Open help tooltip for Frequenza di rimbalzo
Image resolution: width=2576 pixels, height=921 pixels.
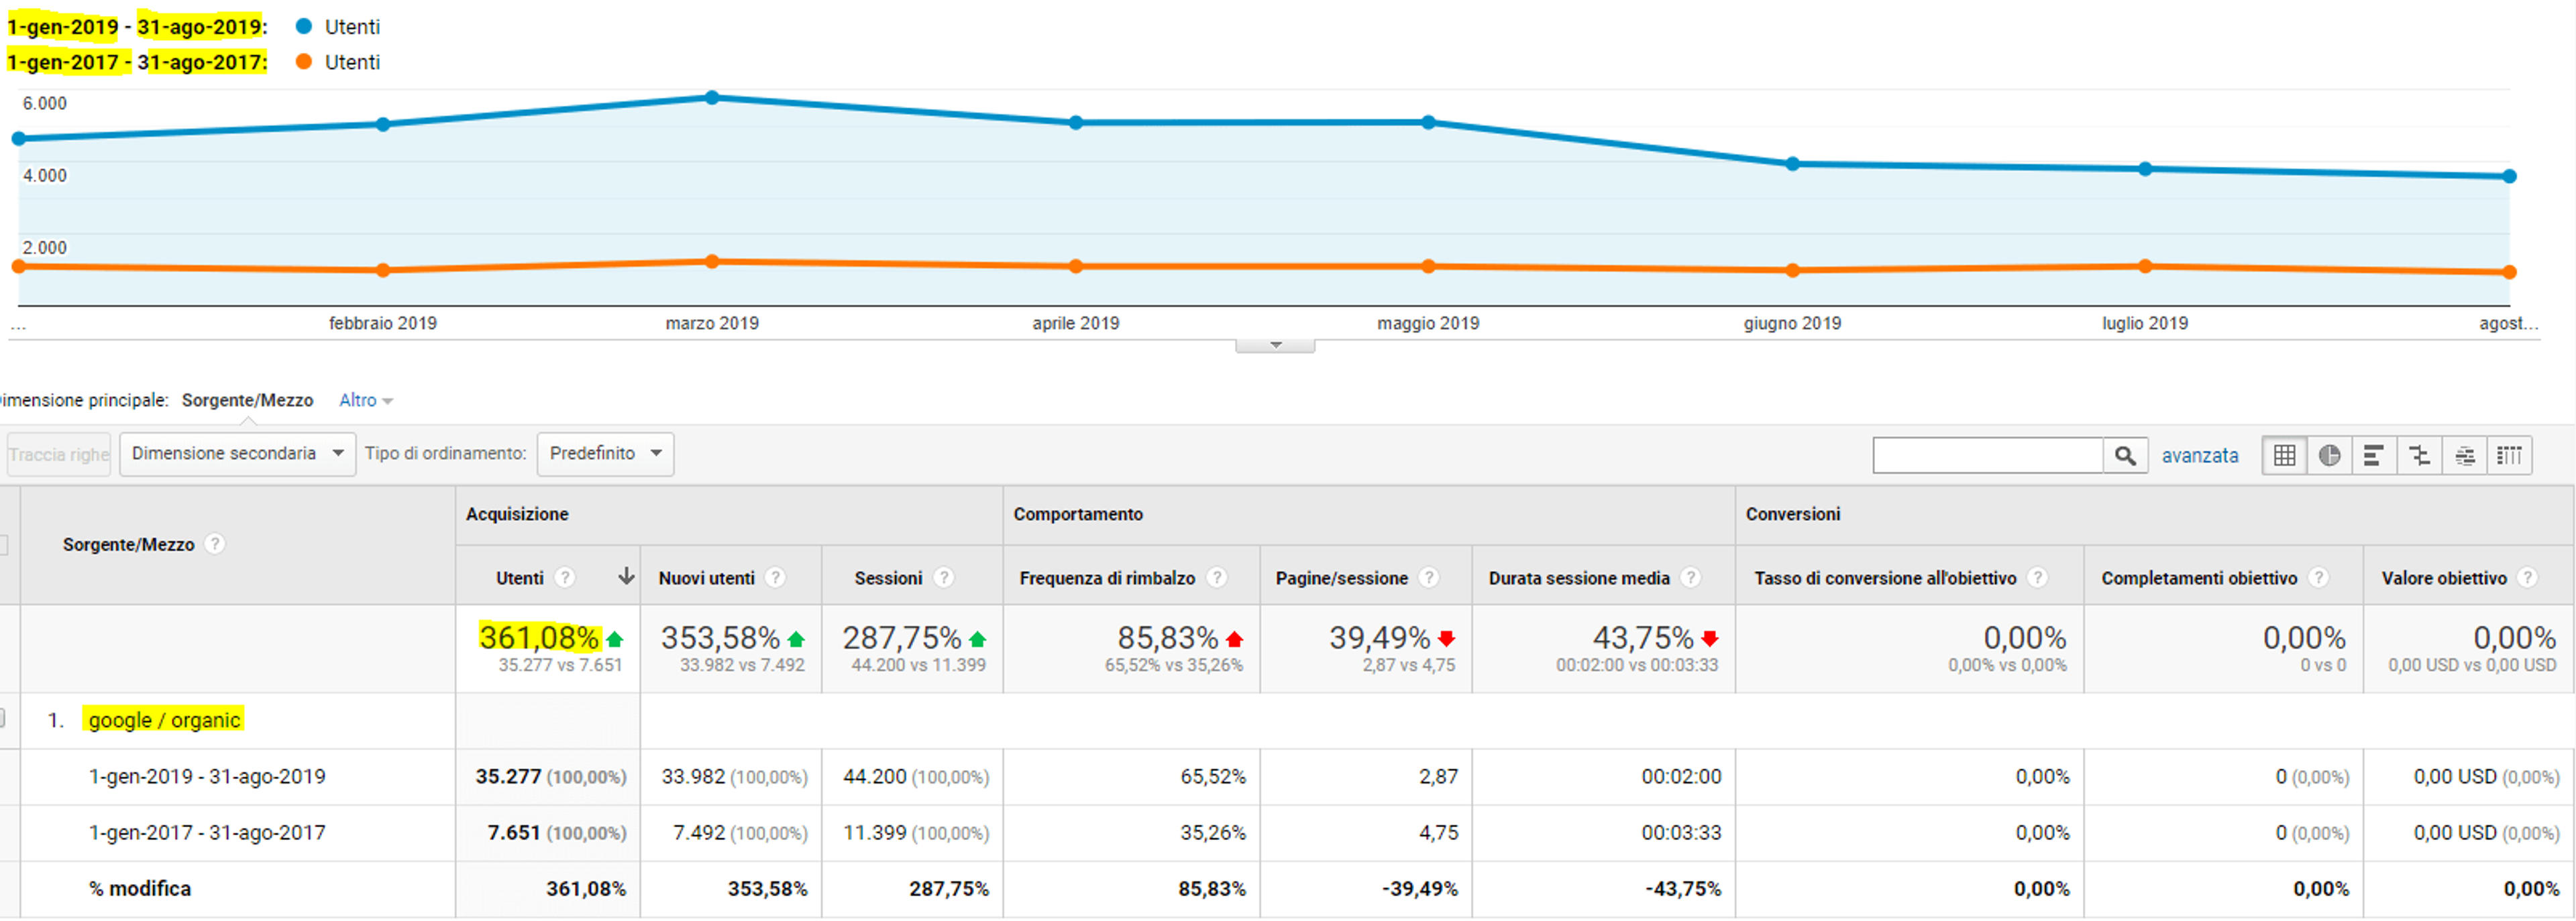pos(1216,577)
